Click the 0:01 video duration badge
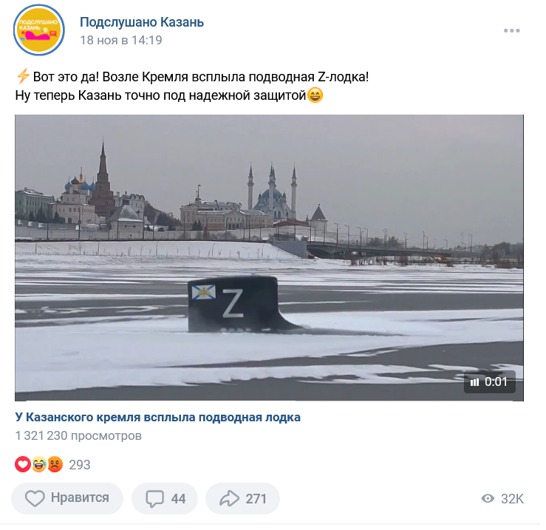The width and height of the screenshot is (546, 530). tap(489, 382)
